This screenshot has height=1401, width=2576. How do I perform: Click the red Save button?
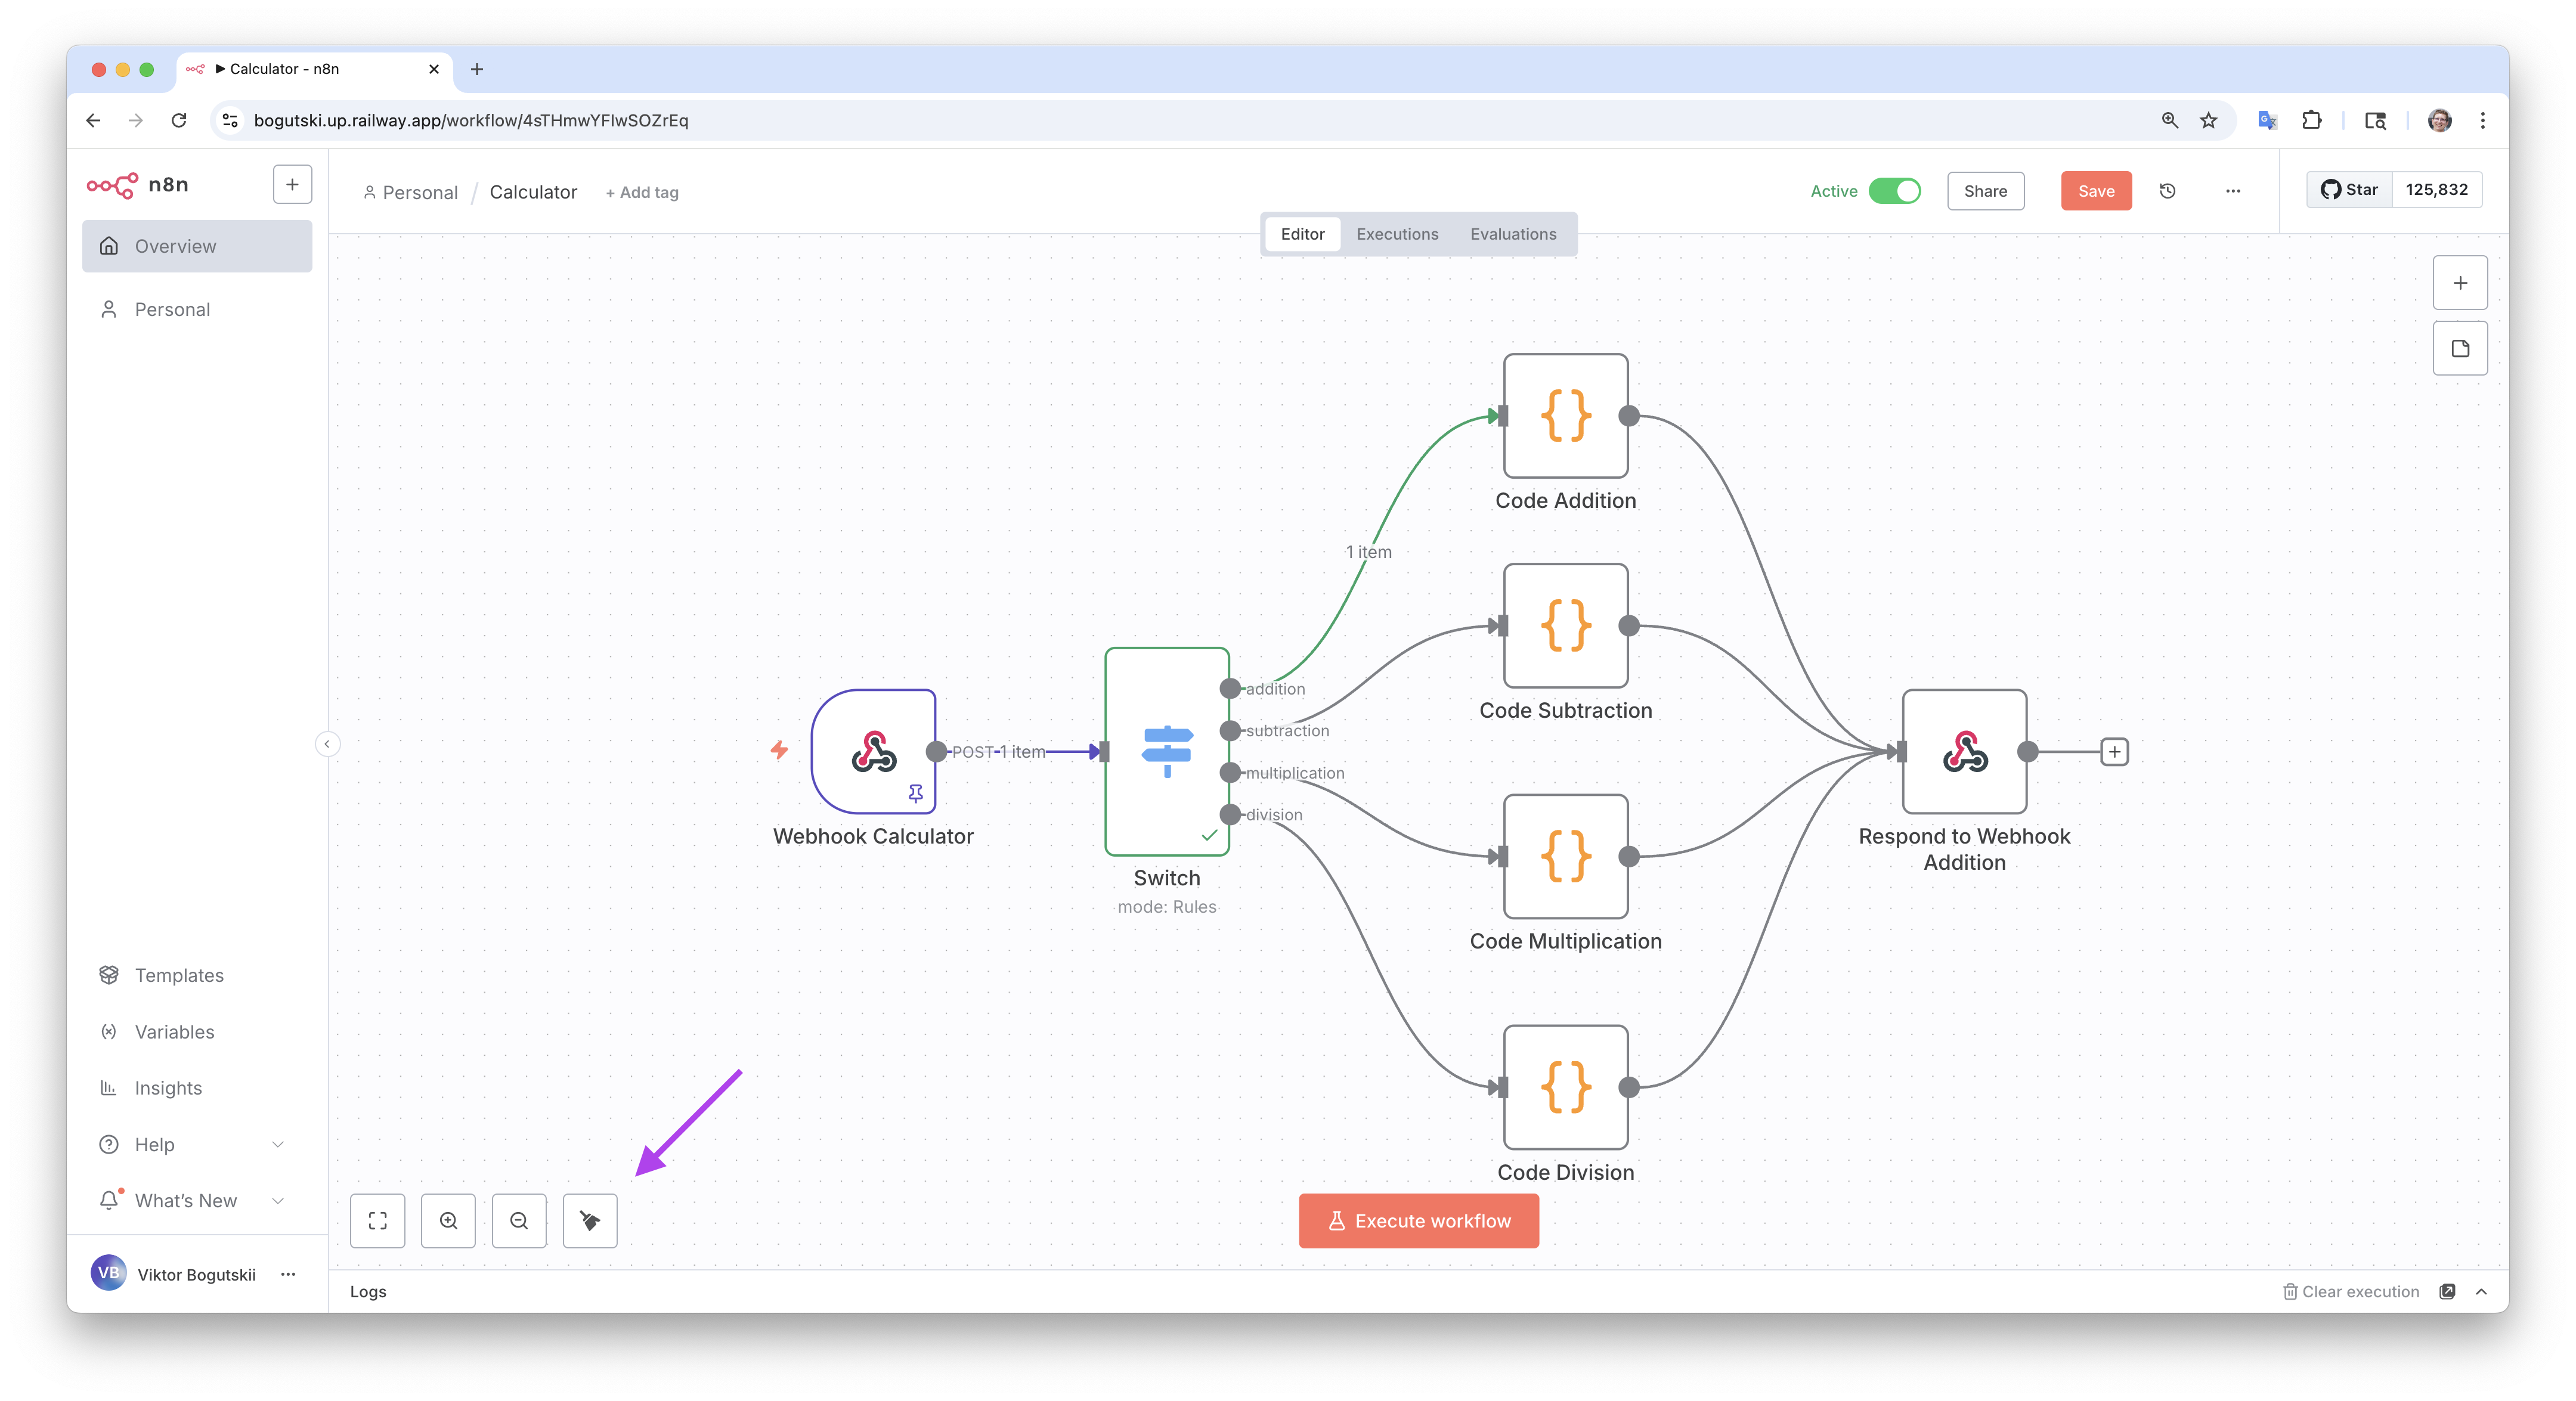[x=2095, y=191]
